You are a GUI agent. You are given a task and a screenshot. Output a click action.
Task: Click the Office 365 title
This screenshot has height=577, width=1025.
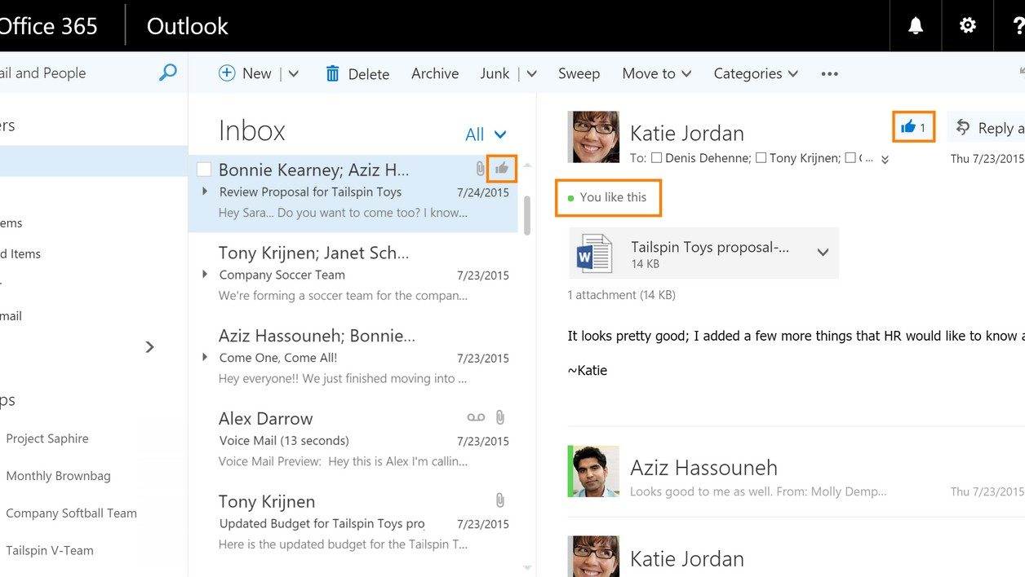click(49, 26)
